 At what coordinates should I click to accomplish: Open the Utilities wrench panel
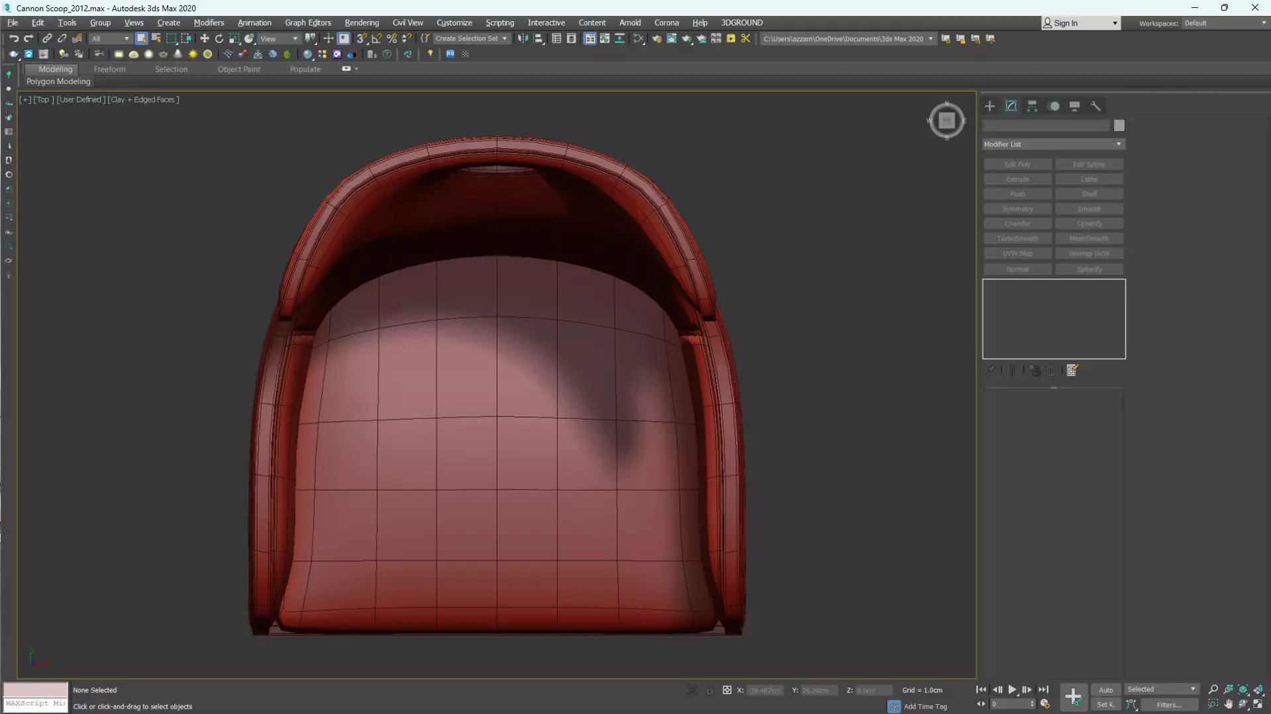click(x=1095, y=106)
